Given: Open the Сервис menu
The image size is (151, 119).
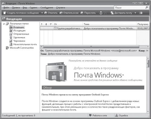Looking at the screenshot, I should [x=34, y=8].
